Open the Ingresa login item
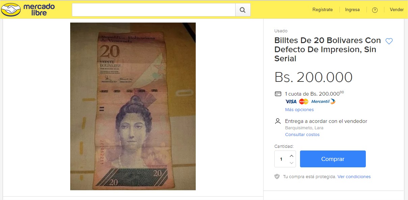 tap(352, 10)
